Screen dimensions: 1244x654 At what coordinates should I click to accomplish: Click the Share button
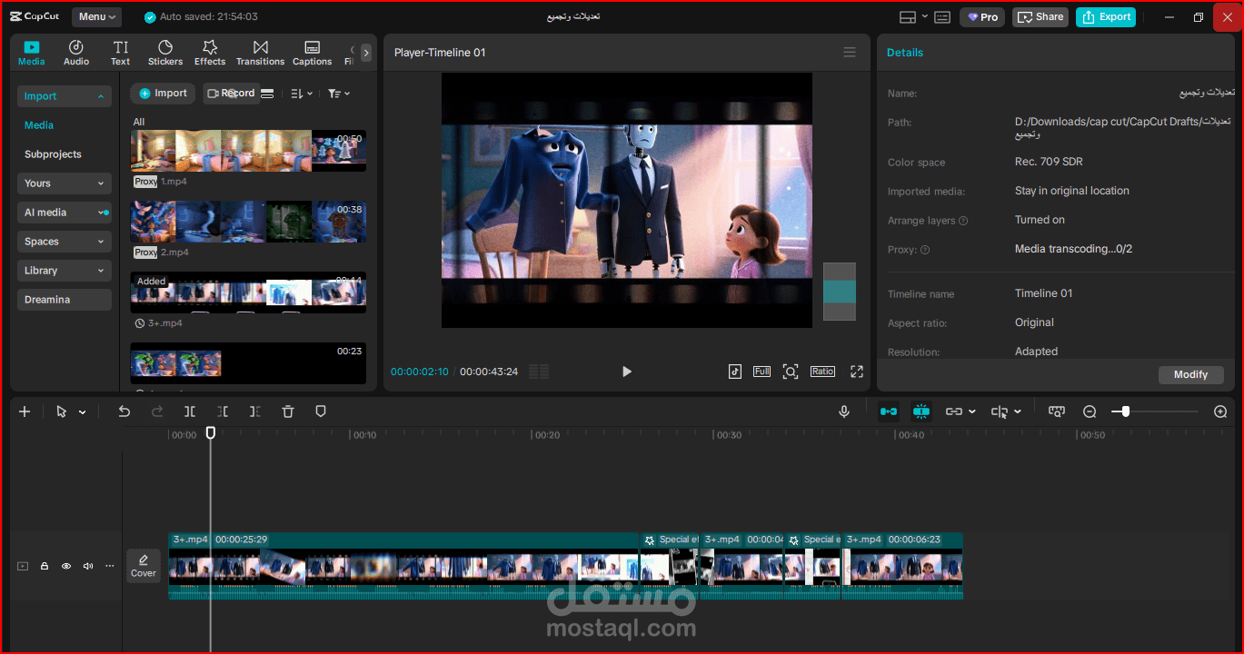[x=1040, y=16]
